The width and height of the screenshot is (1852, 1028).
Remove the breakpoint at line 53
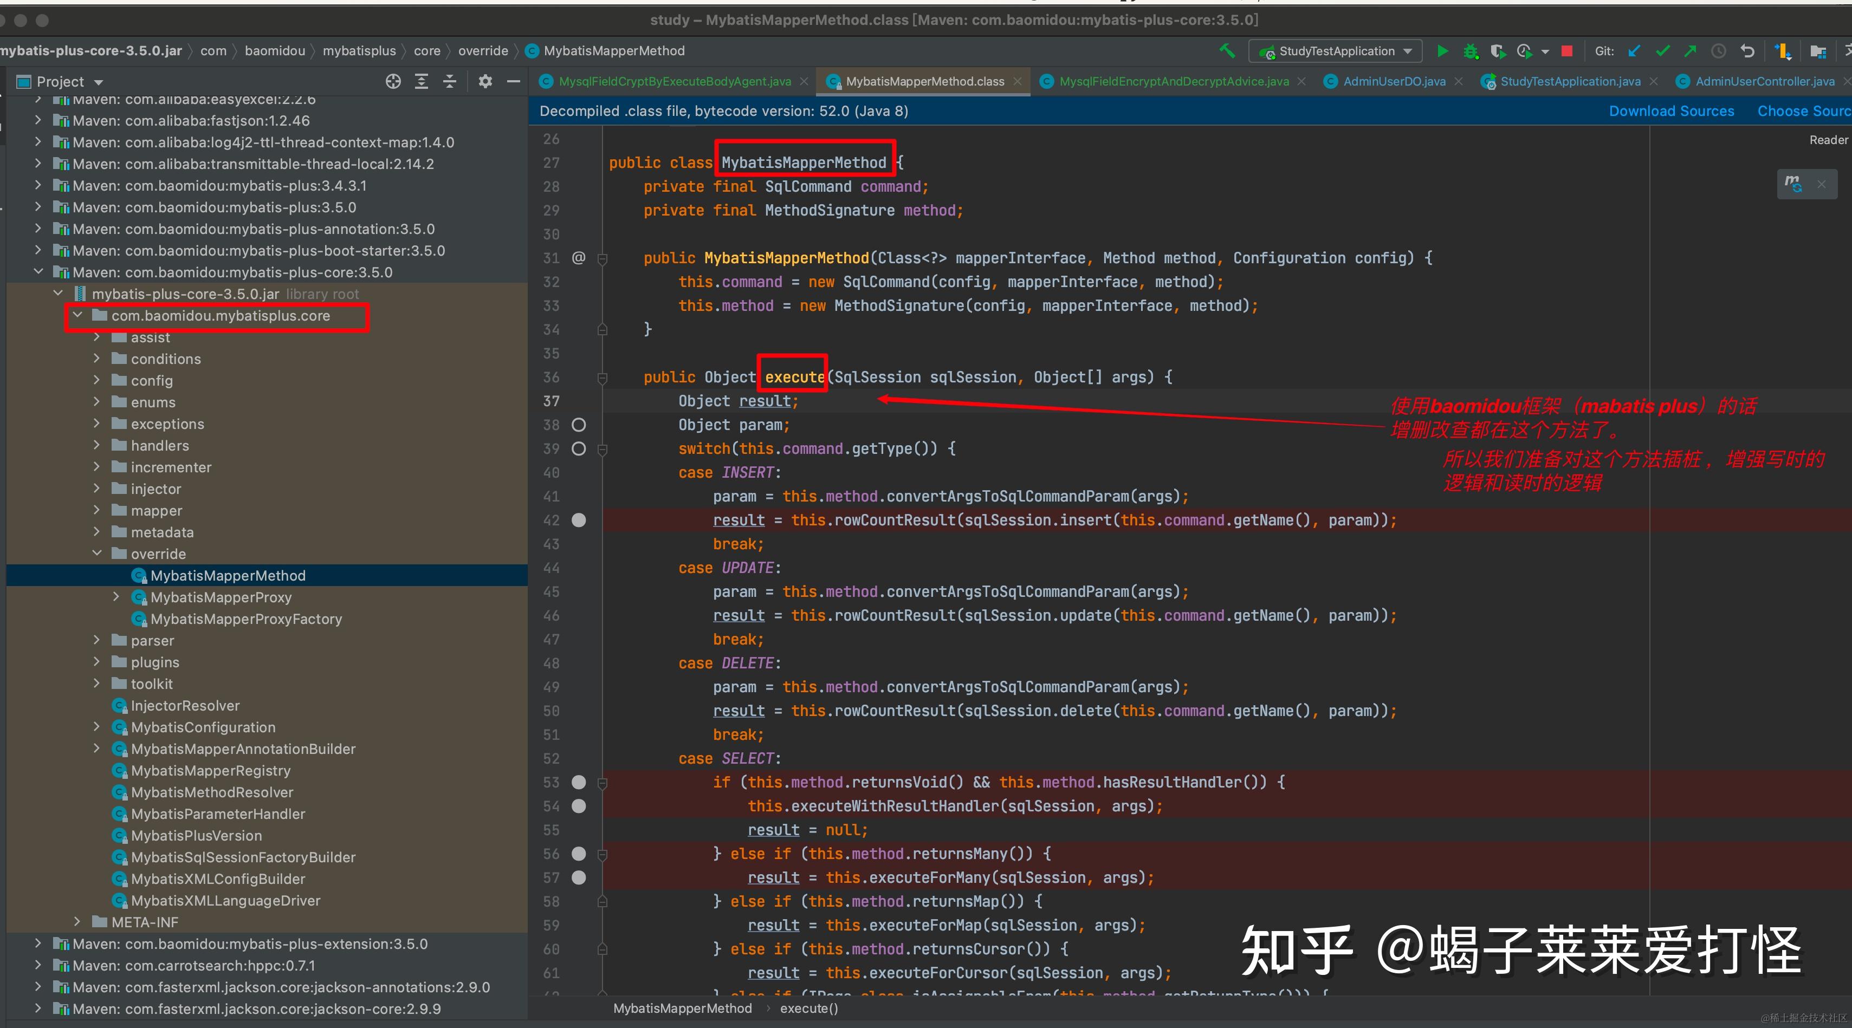point(578,782)
